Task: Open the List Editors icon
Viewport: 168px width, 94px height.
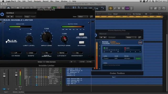Action: tap(151, 8)
